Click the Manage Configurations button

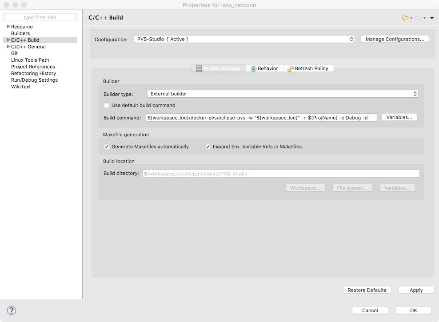click(x=395, y=39)
